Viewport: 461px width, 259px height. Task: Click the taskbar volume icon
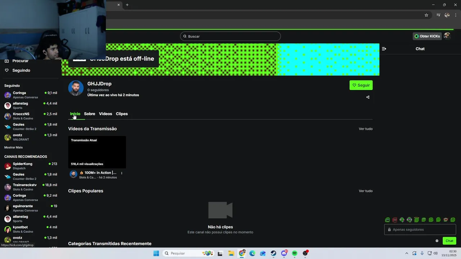(435, 253)
